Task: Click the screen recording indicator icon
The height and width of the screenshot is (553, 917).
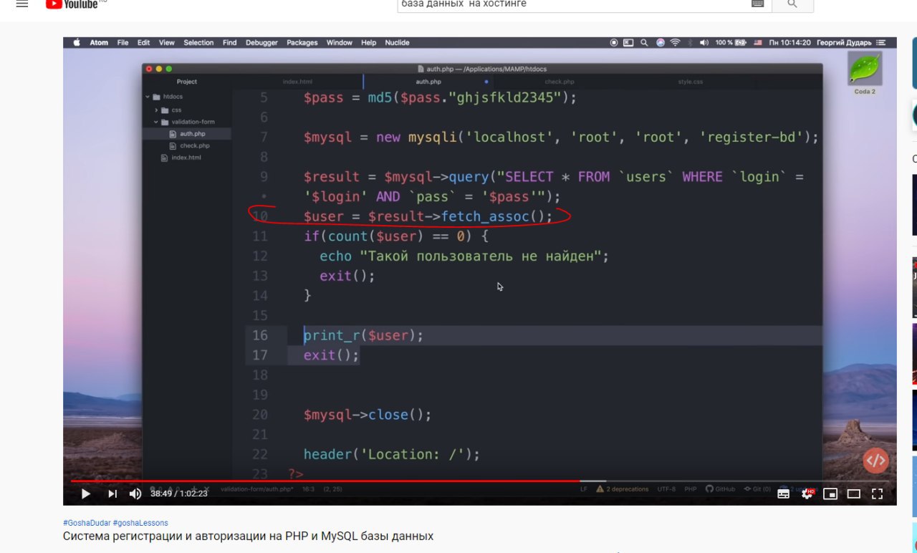Action: 614,42
